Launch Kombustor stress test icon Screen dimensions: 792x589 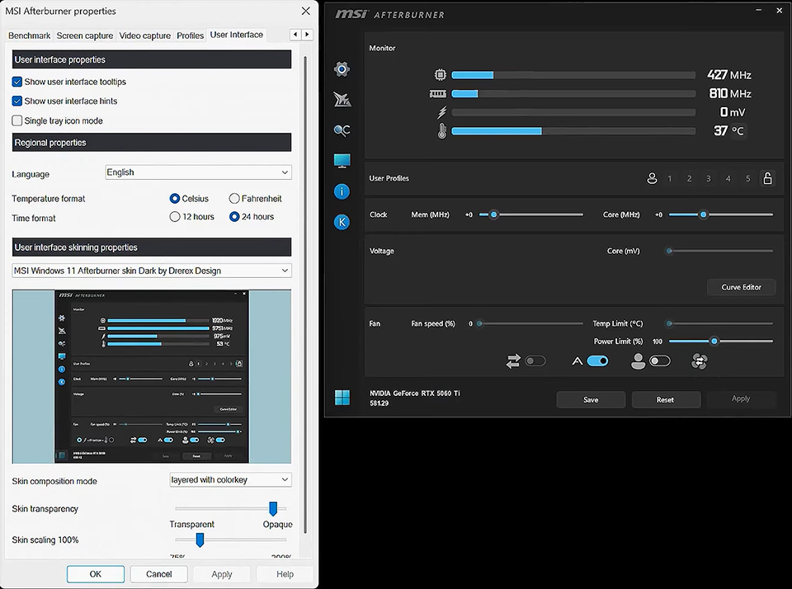pyautogui.click(x=342, y=99)
